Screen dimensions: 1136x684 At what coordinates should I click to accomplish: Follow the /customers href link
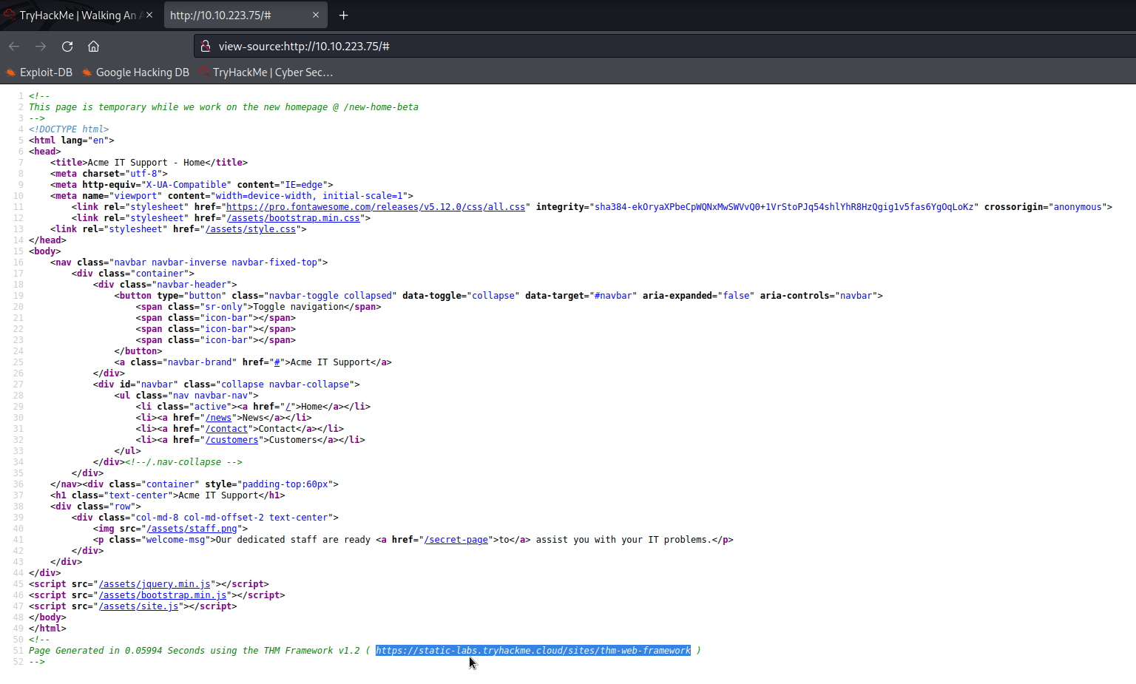coord(231,440)
